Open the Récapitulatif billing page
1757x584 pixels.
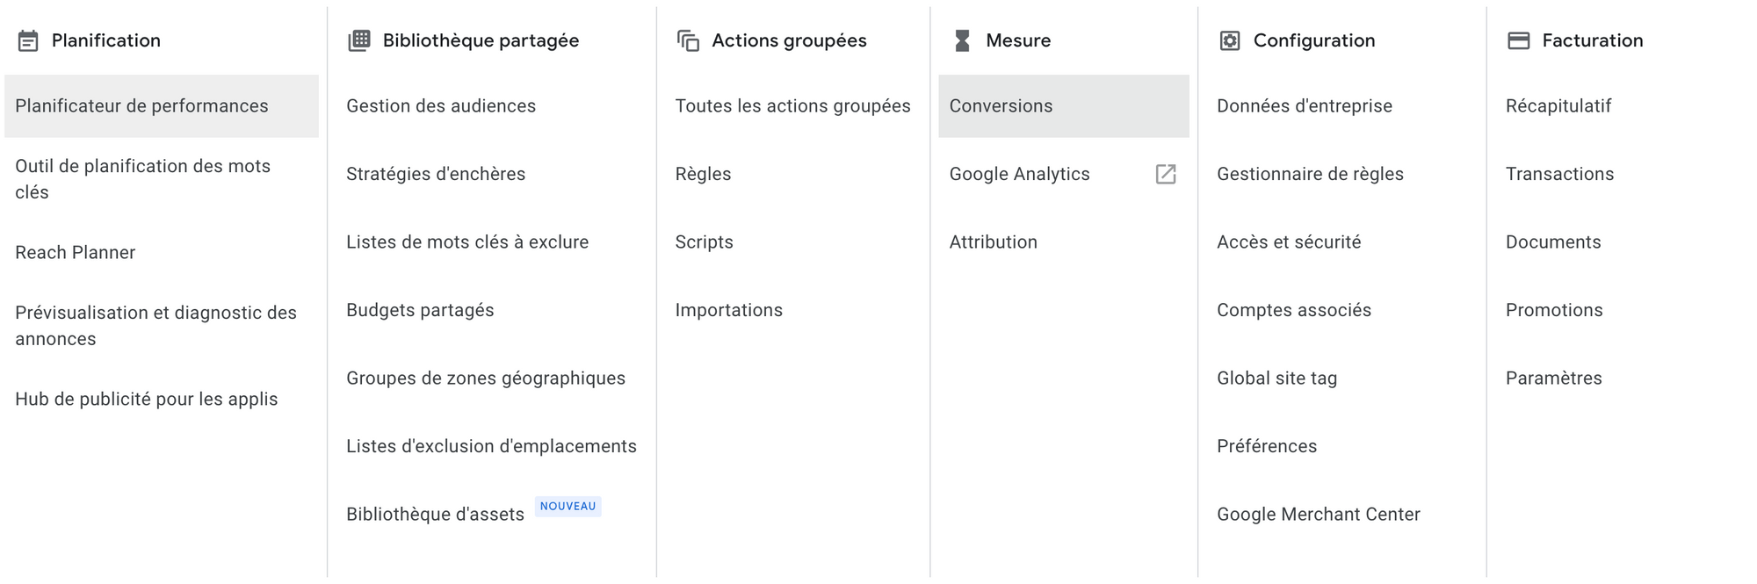1558,106
